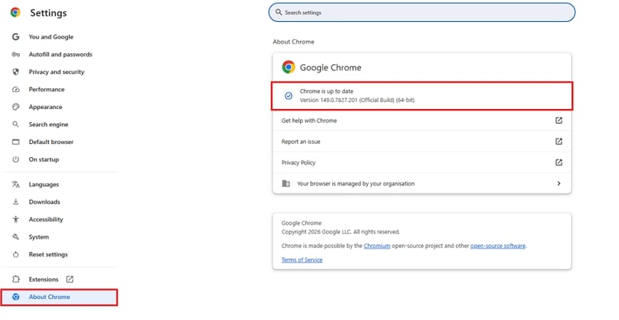Click the power icon for On startup

coord(15,159)
